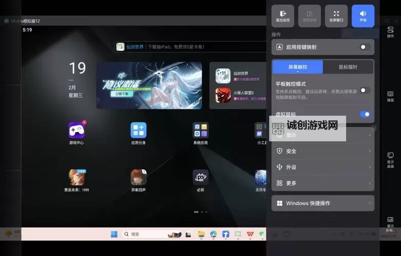Click the 显示桌面 show desktop sidebar icon
Screen dimensions: 401x256
(390, 160)
